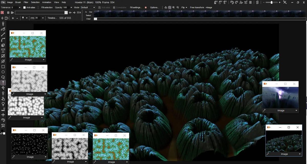Image resolution: width=307 pixels, height=164 pixels.
Task: Click the Fill settings... button
Action: point(136,7)
